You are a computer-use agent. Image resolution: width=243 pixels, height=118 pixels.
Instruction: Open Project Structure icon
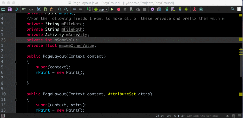(159, 10)
